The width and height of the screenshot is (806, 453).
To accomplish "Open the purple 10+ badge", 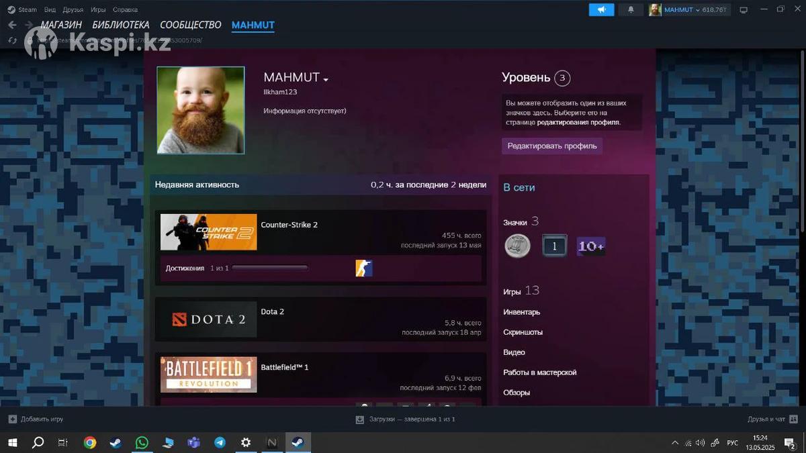I will tap(591, 246).
